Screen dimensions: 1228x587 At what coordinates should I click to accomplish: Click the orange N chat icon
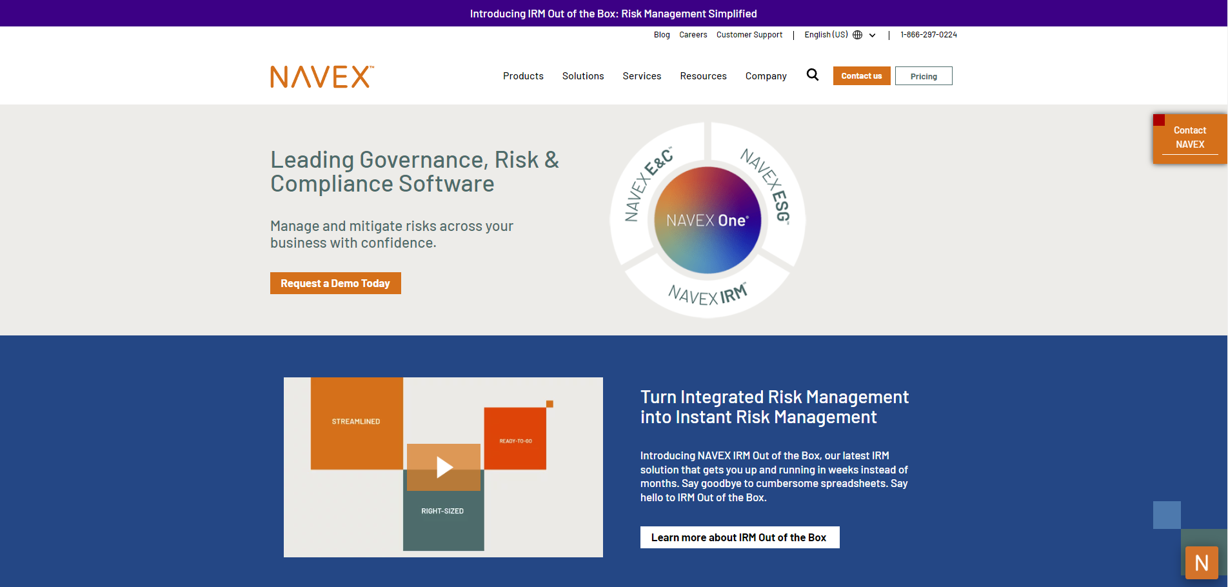click(x=1202, y=562)
